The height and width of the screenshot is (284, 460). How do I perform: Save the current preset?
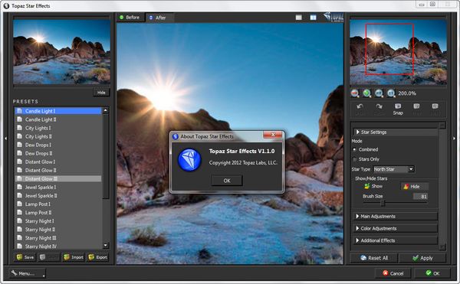(x=25, y=257)
